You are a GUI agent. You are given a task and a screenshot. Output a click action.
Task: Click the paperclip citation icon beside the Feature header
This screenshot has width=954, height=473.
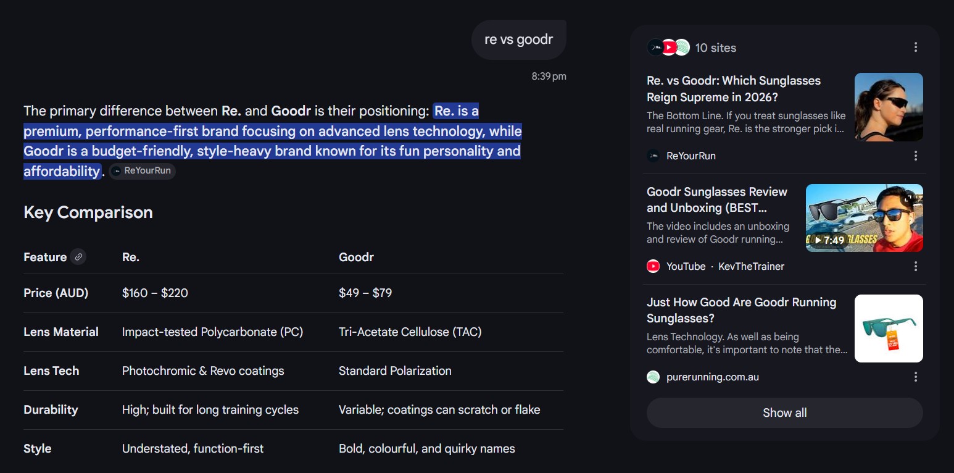coord(80,256)
